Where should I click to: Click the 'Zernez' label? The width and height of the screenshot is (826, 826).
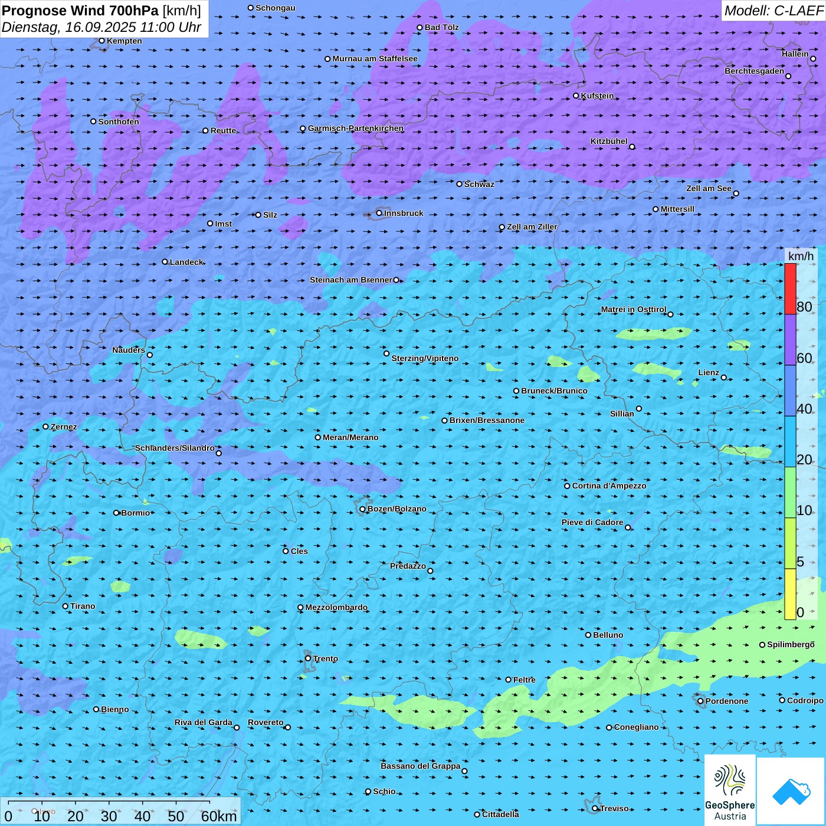[64, 427]
